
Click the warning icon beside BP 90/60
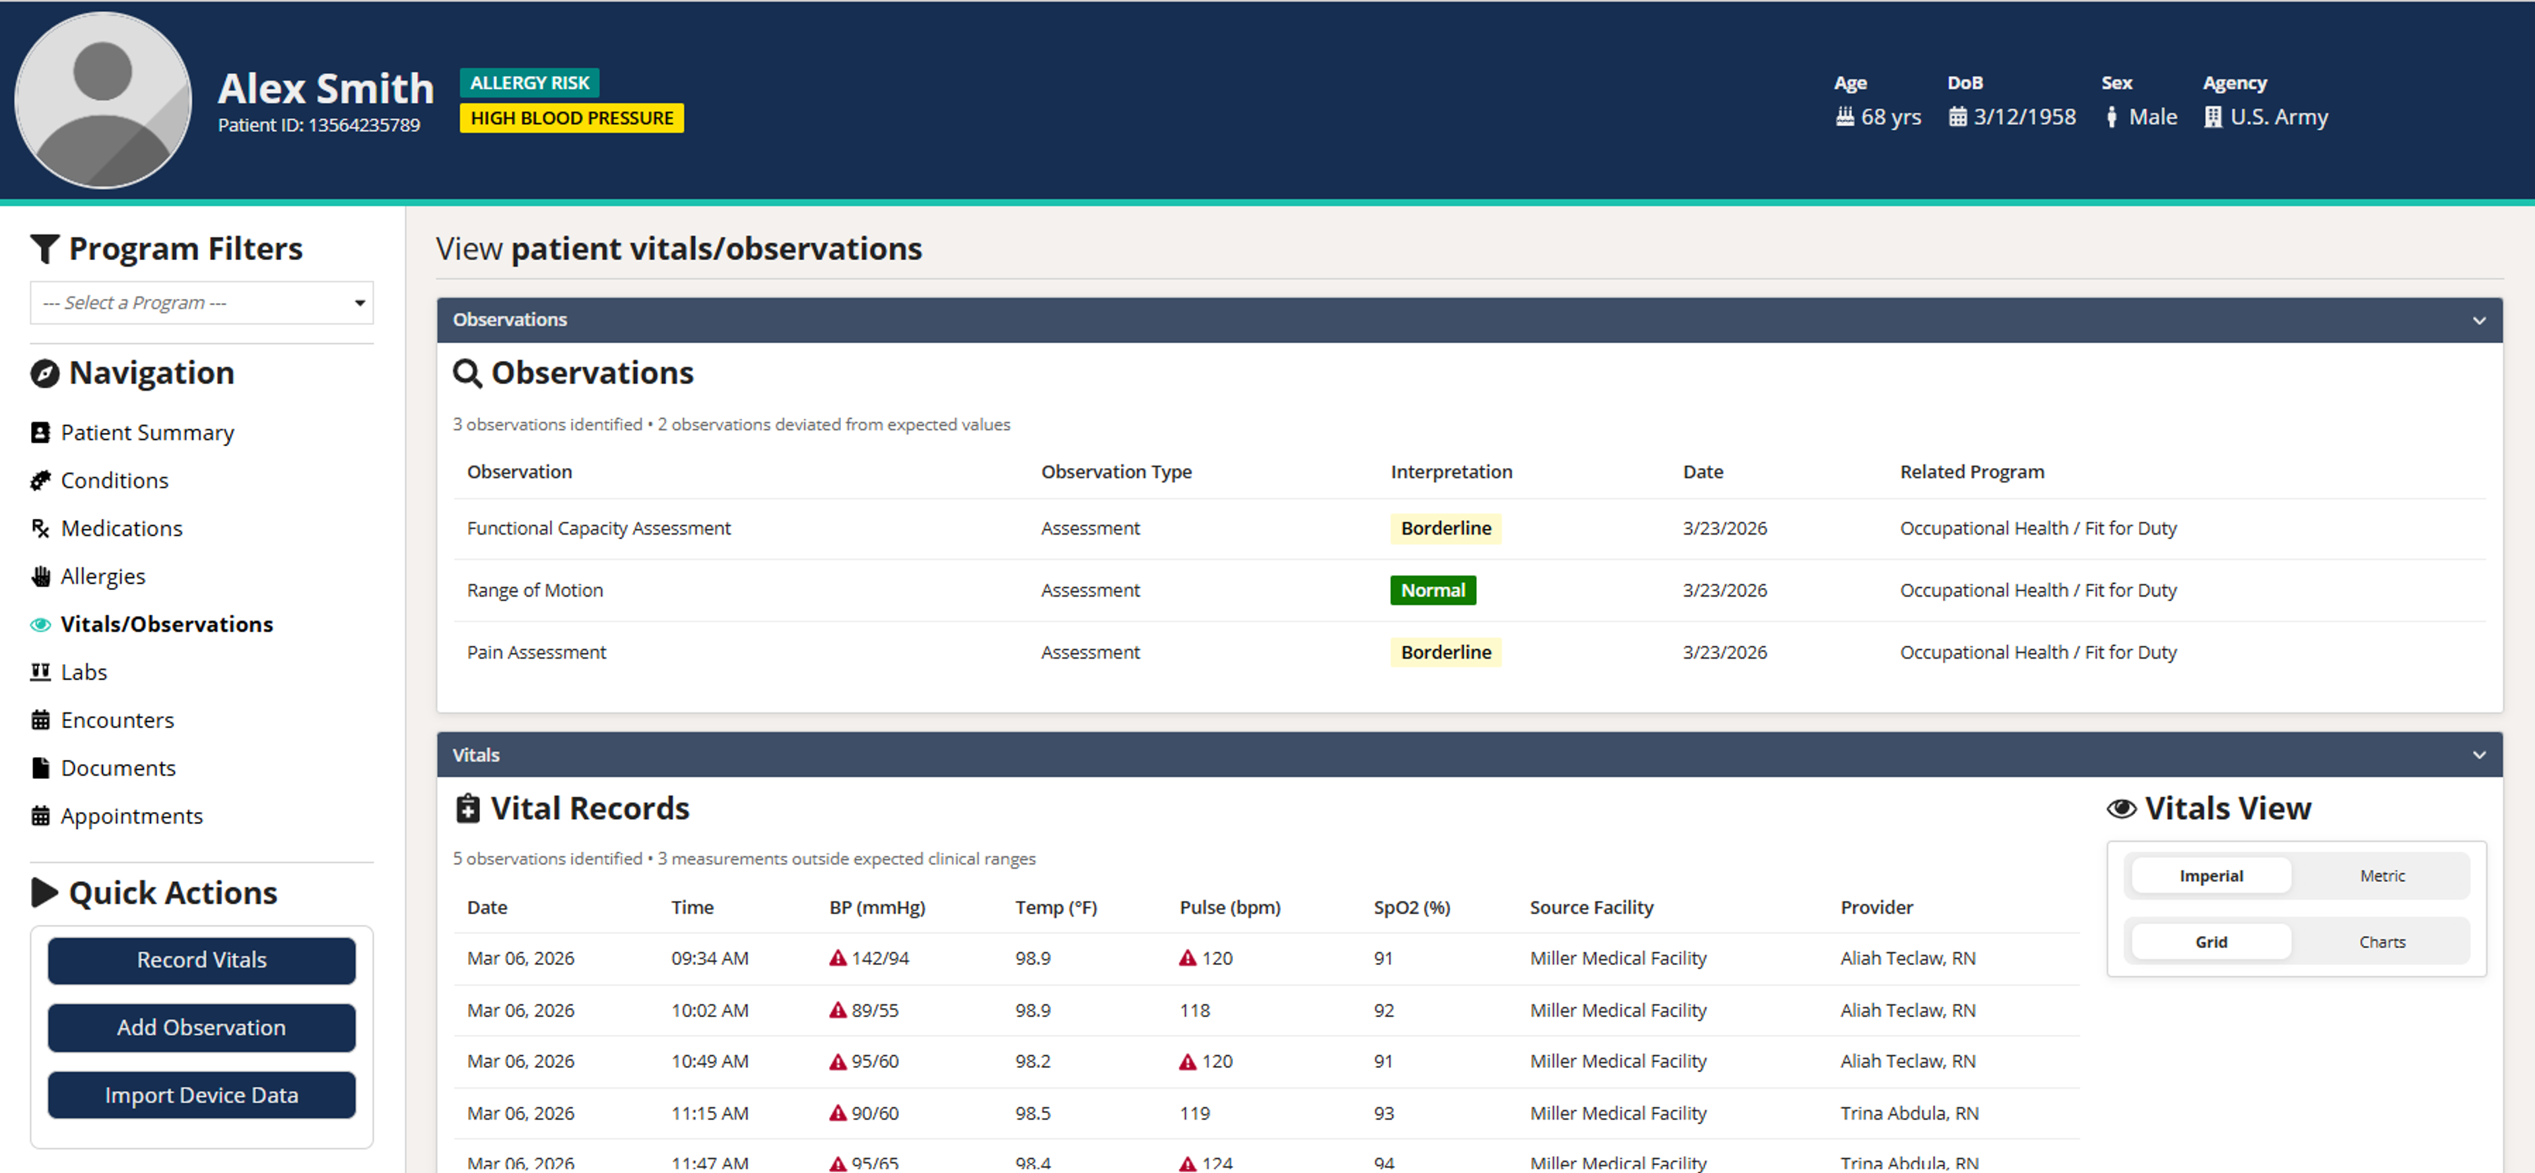pyautogui.click(x=838, y=1114)
